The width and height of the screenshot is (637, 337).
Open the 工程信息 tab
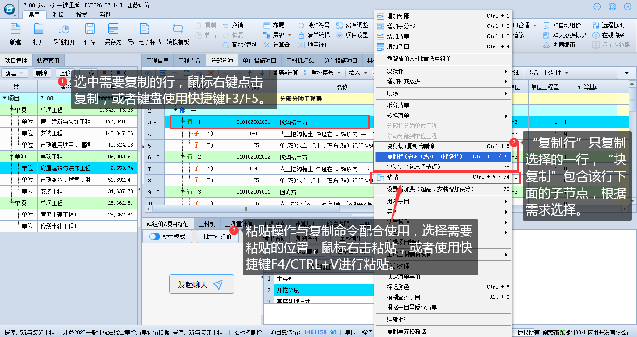pyautogui.click(x=158, y=61)
